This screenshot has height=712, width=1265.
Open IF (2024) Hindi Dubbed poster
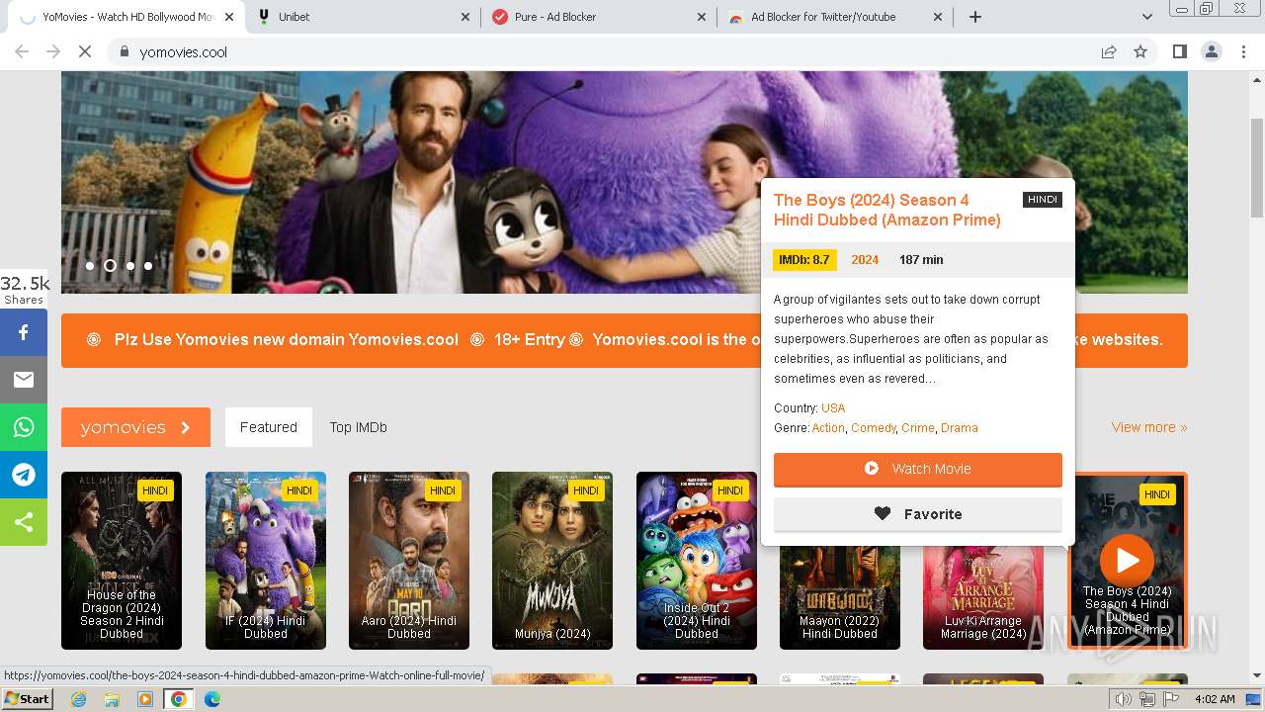pyautogui.click(x=266, y=561)
